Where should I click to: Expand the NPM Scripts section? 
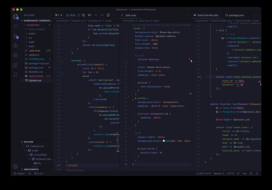pos(32,169)
